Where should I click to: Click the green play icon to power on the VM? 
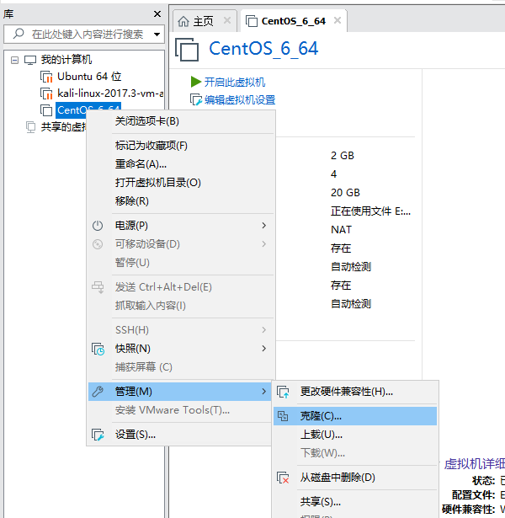(196, 82)
